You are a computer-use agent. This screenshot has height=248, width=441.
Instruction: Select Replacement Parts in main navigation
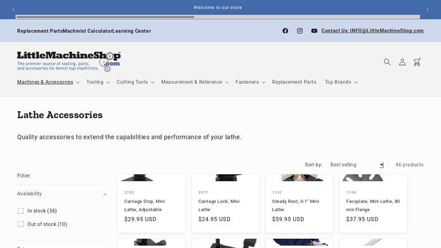(294, 82)
